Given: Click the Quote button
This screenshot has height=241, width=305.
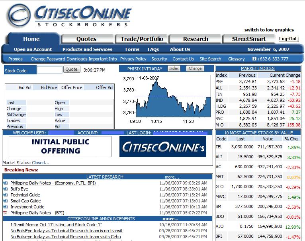Looking at the screenshot, I should coord(72,69).
